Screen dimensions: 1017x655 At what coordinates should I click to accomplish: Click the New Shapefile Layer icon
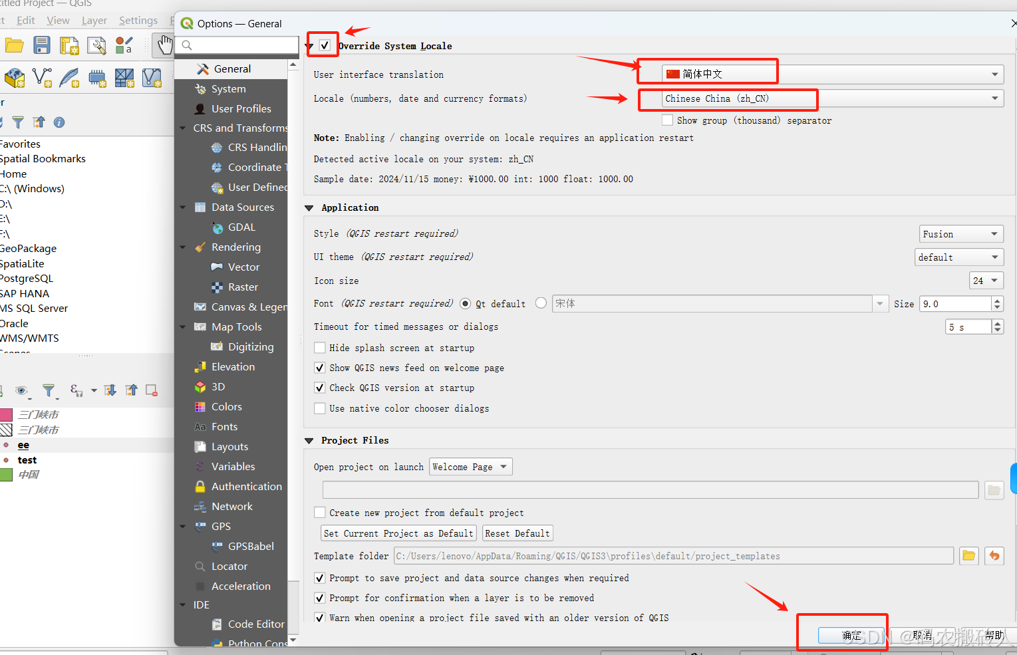click(x=42, y=78)
